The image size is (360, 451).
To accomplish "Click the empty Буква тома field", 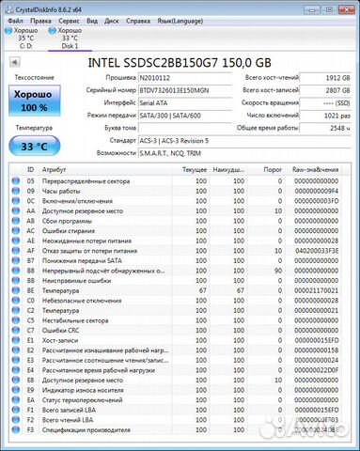I will tap(185, 128).
